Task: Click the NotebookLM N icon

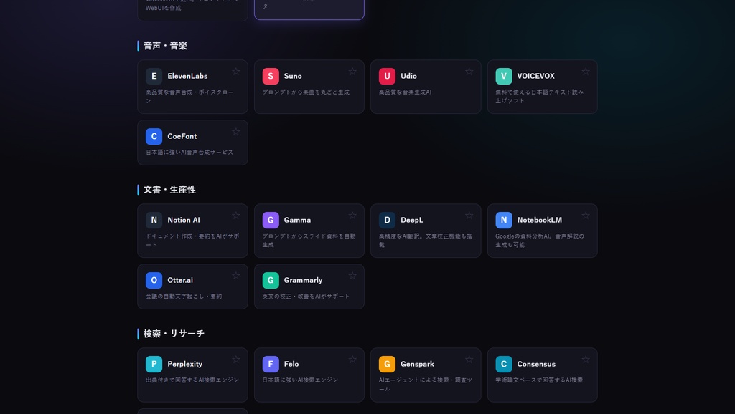Action: tap(504, 221)
